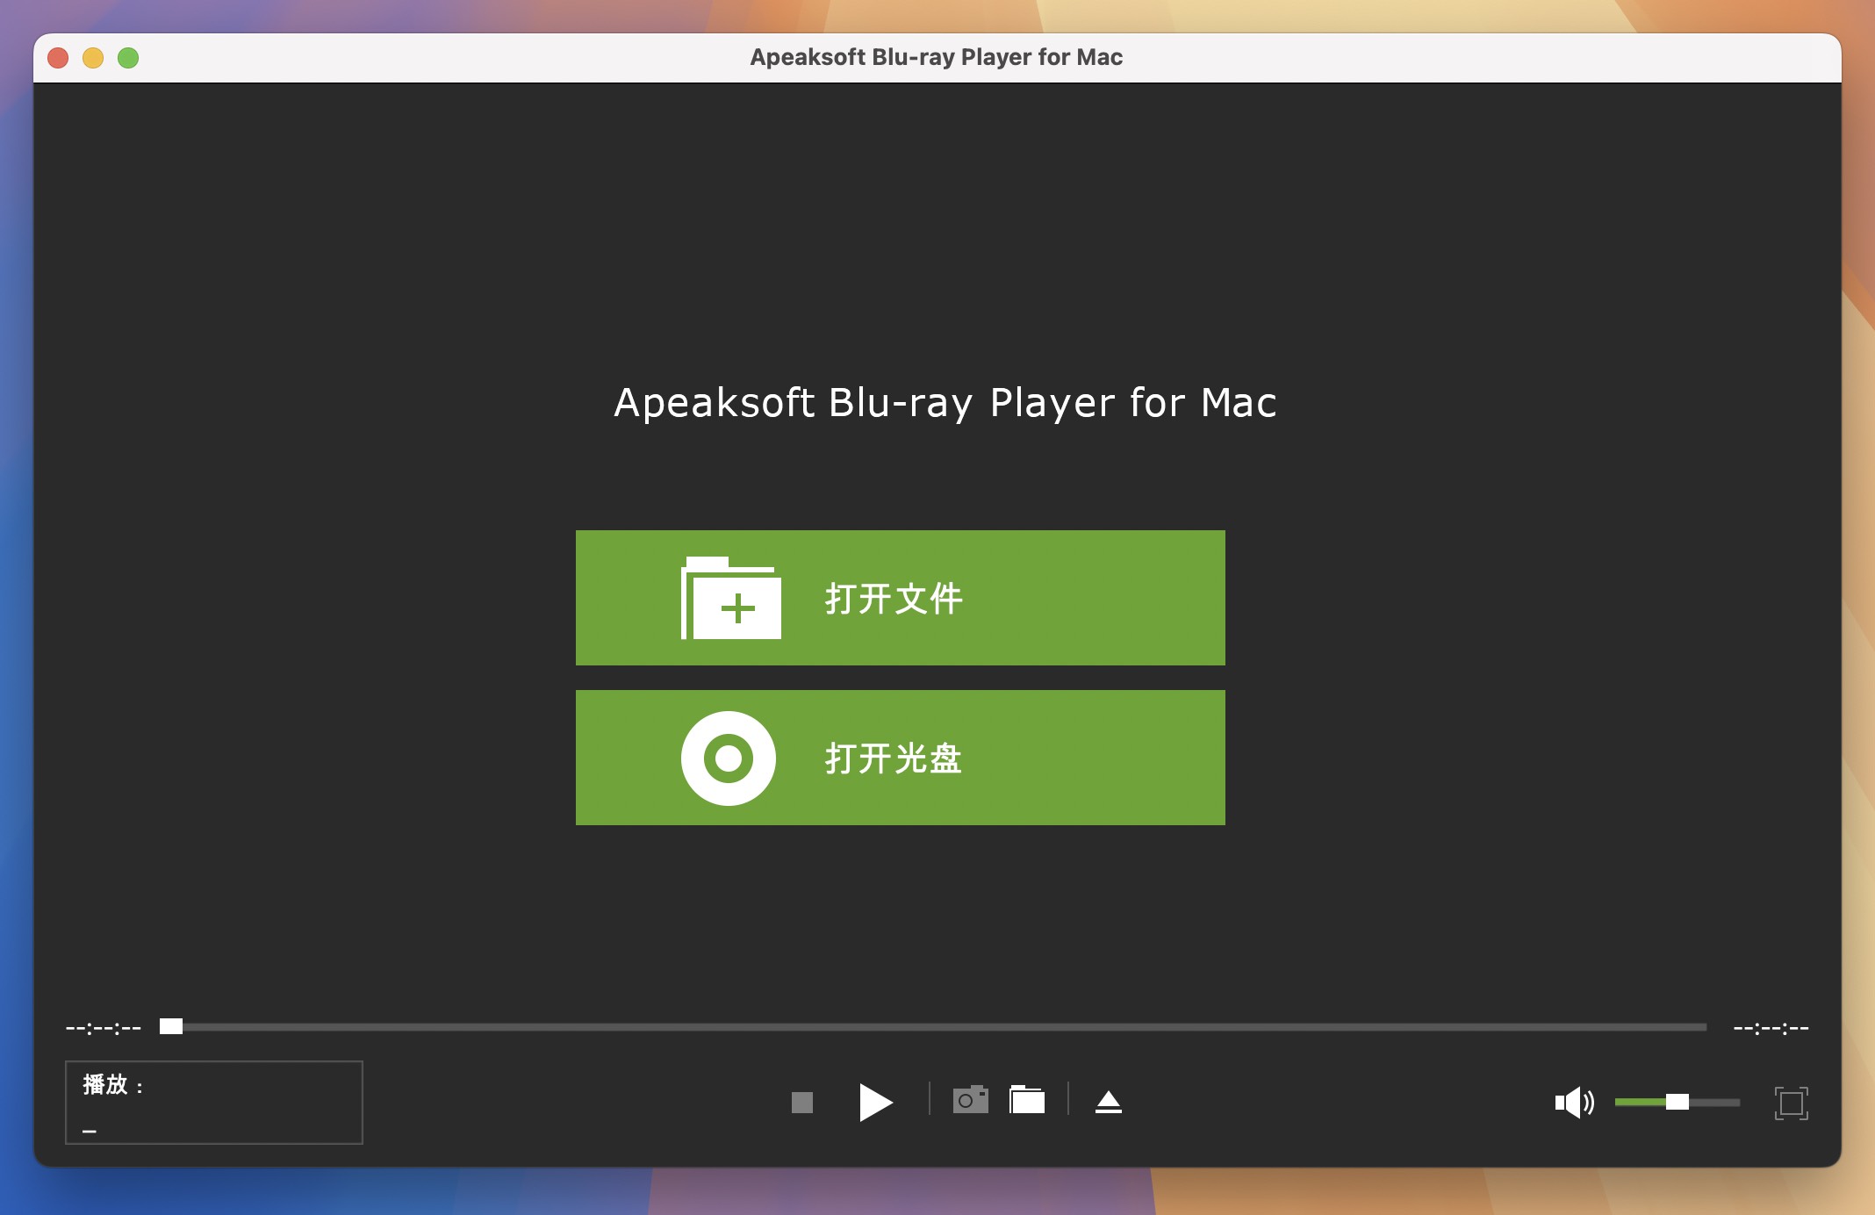The width and height of the screenshot is (1875, 1215).
Task: Close the Blu-ray Player window
Action: point(59,58)
